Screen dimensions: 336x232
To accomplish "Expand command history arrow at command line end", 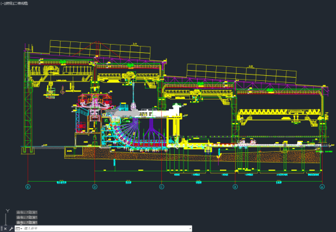I will tap(190, 229).
